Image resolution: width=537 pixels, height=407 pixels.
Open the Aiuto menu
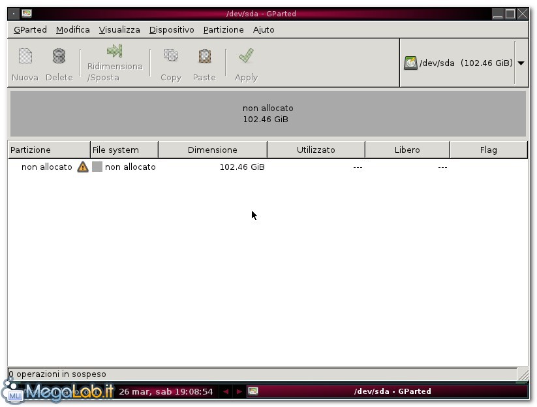pos(264,30)
